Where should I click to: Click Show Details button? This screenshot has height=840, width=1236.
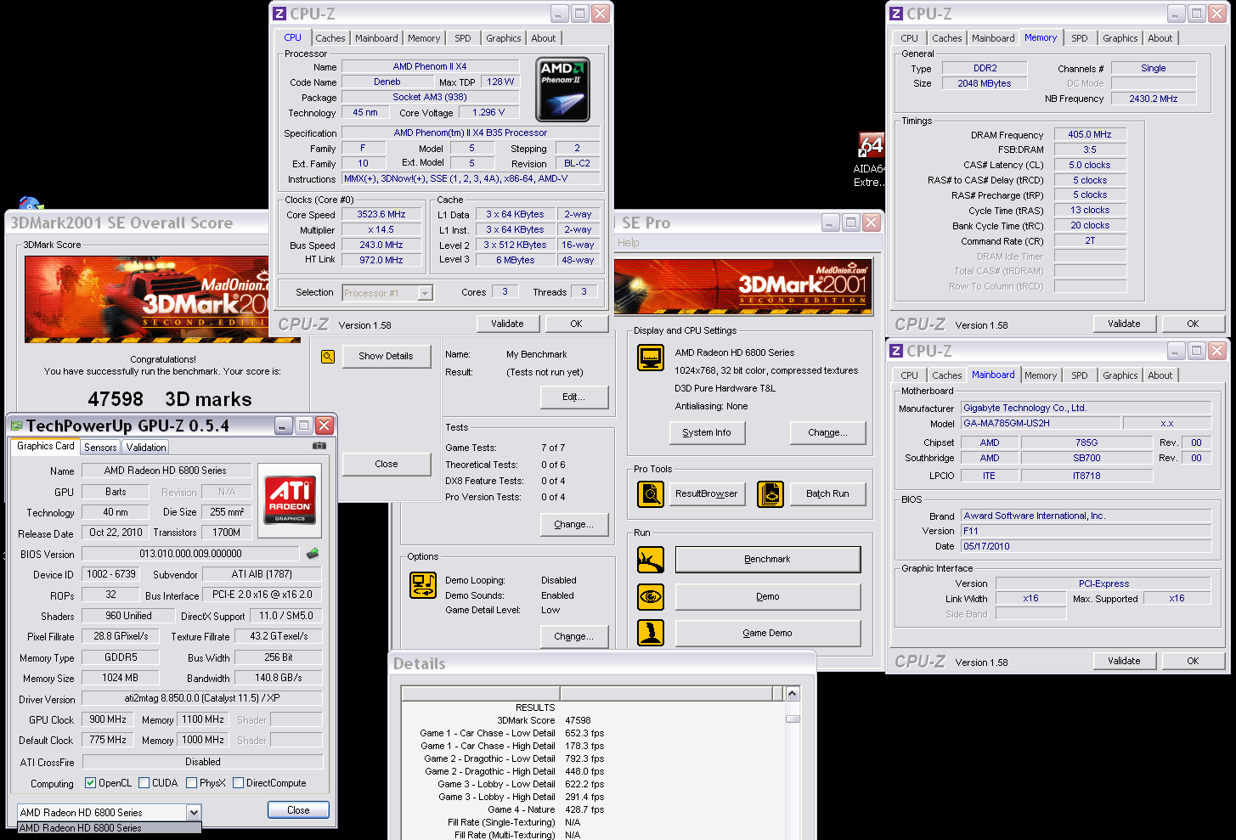point(386,356)
